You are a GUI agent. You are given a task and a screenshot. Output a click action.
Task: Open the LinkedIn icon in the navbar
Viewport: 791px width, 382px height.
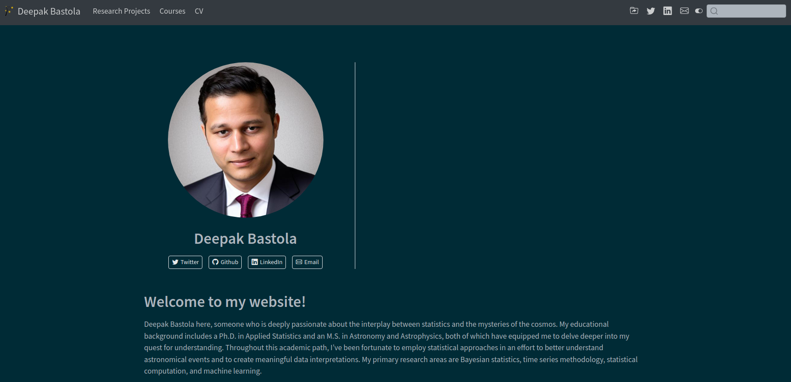(x=667, y=11)
